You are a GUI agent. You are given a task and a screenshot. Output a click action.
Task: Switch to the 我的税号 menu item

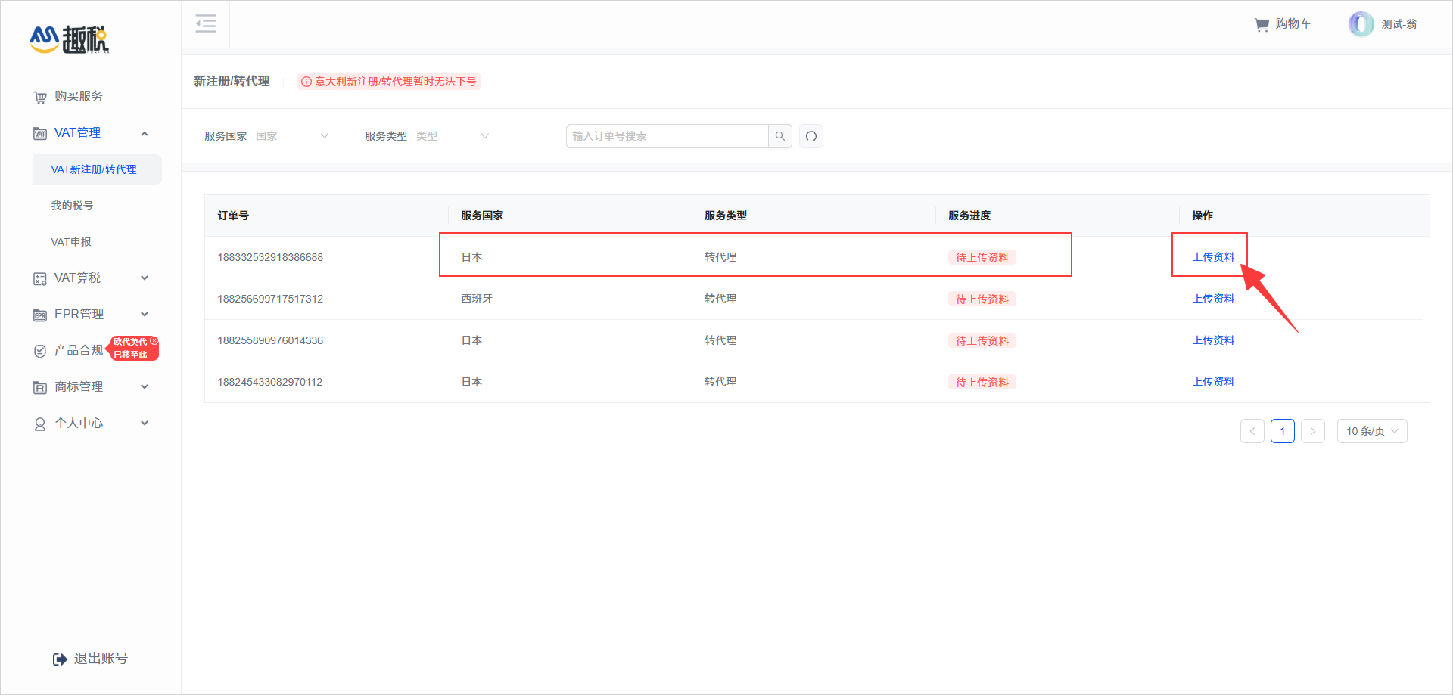[x=73, y=205]
